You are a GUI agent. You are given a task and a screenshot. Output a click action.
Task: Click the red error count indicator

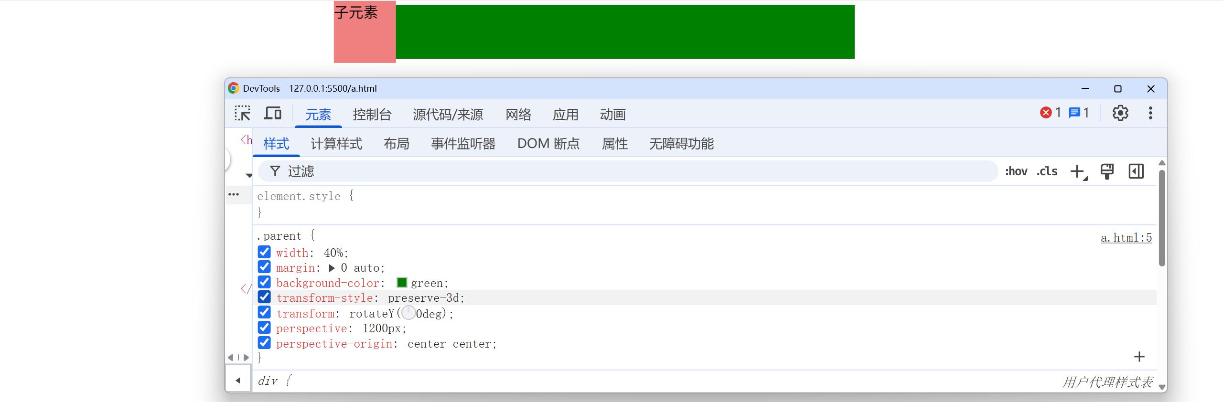tap(1051, 113)
